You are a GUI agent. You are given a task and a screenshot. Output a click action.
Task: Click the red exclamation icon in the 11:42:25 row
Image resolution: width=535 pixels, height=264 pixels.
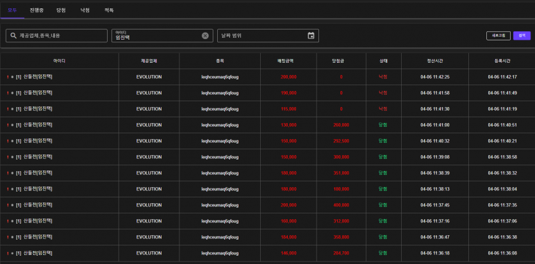[x=8, y=77]
